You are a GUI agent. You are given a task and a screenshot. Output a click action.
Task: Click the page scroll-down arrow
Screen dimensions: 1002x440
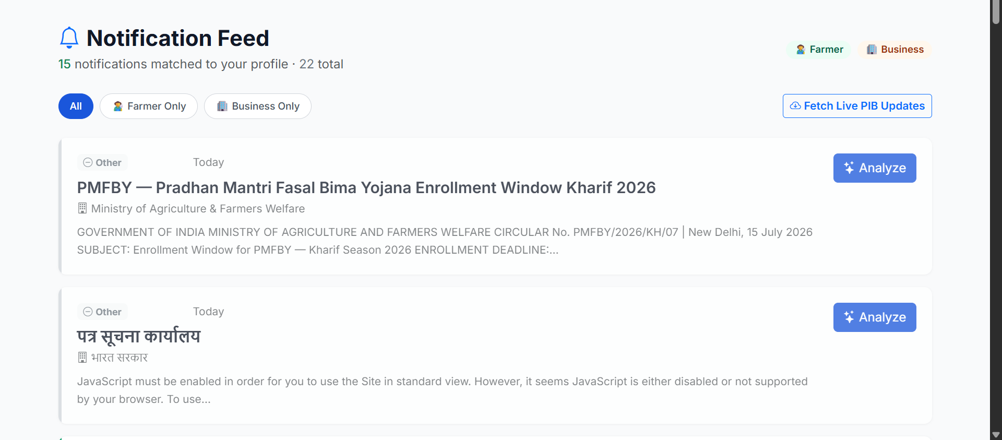point(996,435)
